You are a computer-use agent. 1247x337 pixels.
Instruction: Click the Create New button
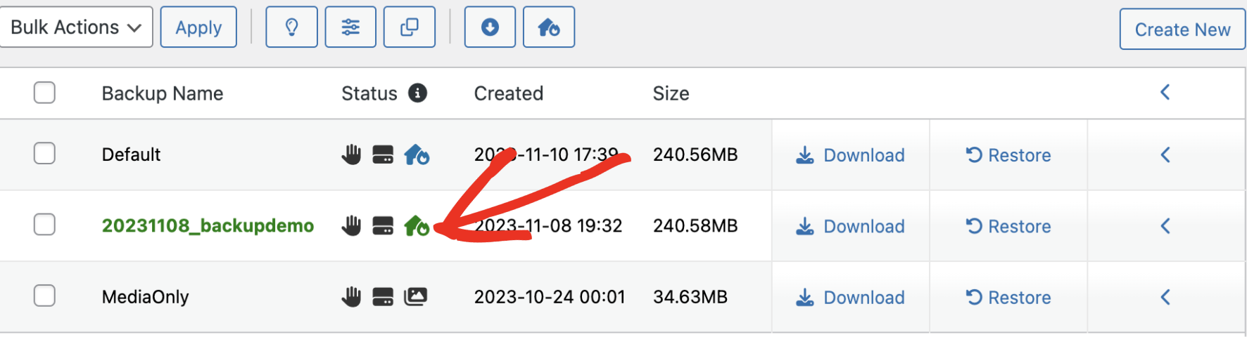pyautogui.click(x=1182, y=29)
